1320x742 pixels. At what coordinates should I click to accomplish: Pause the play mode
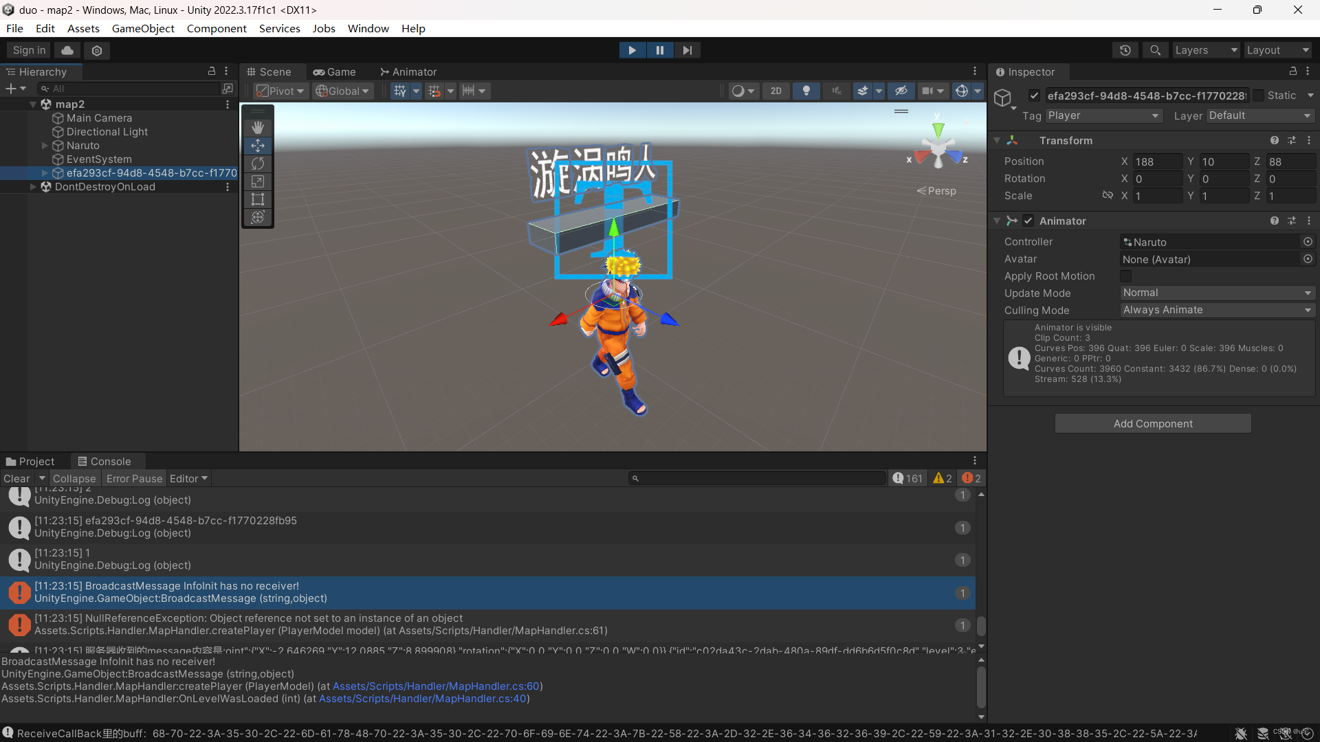point(660,50)
